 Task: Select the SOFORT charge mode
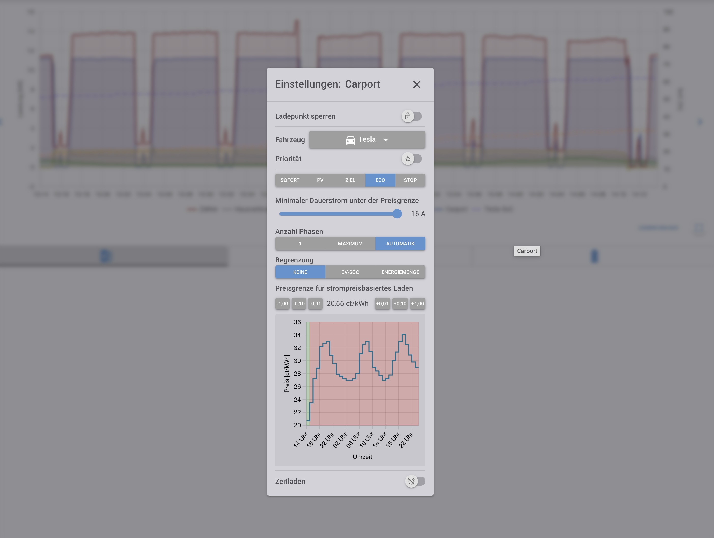[290, 180]
